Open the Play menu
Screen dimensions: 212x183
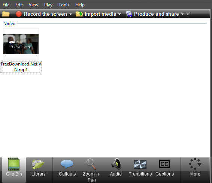[48, 5]
